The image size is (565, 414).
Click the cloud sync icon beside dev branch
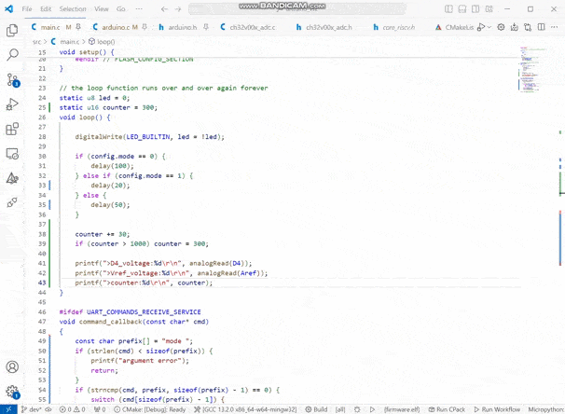(48, 409)
